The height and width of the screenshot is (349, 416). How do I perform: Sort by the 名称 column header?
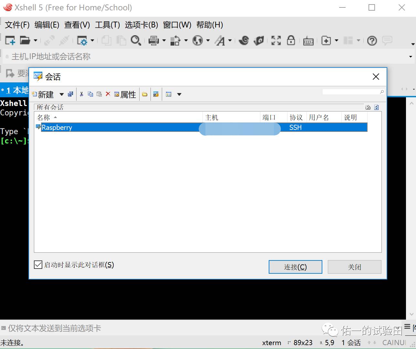pos(119,118)
